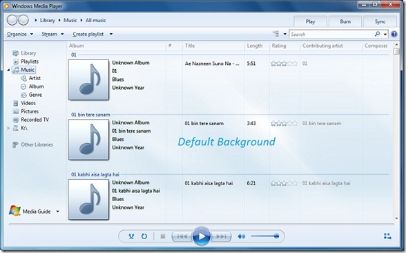This screenshot has height=253, width=406.
Task: Select track title 01 bin tere sanam
Action: [204, 123]
